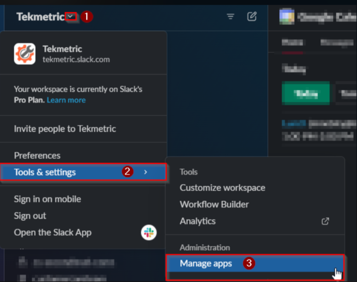
Task: Click the Tekmetric wrench-gear workspace logo
Action: point(25,54)
